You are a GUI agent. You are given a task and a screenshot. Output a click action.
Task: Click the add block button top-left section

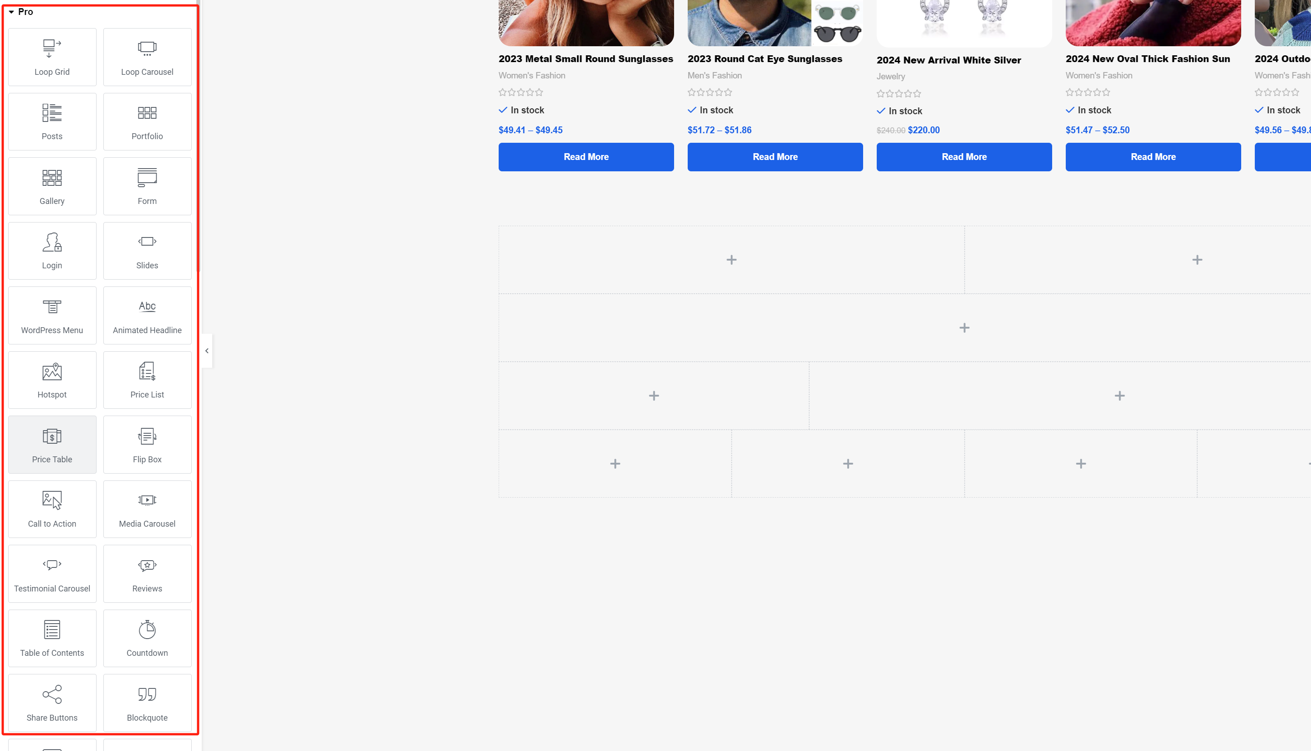point(731,259)
